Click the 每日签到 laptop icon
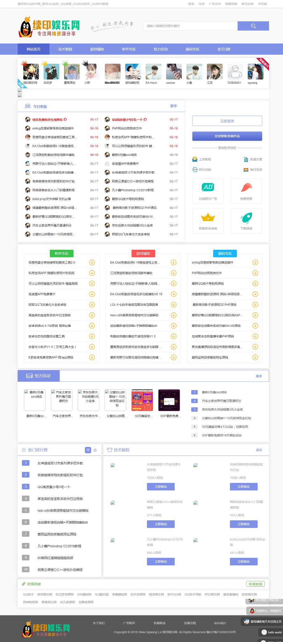This screenshot has width=283, height=642. 246,170
